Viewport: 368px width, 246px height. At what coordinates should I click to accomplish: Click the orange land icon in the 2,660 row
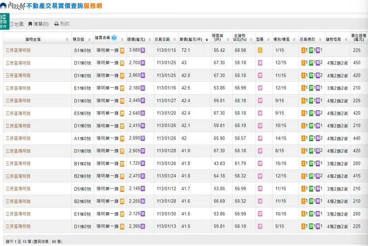303,75
